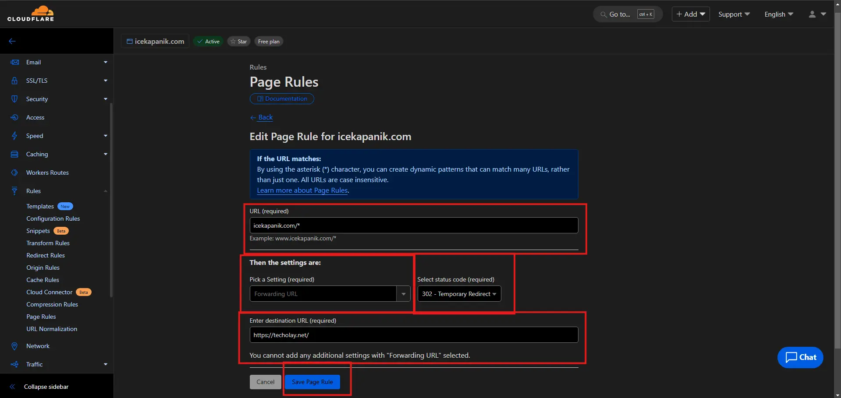Open Transform Rules
The width and height of the screenshot is (841, 398).
[48, 243]
